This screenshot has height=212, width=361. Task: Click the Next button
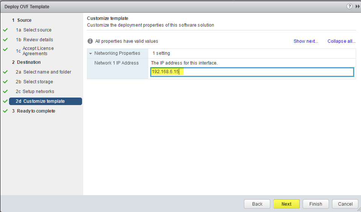pyautogui.click(x=286, y=204)
